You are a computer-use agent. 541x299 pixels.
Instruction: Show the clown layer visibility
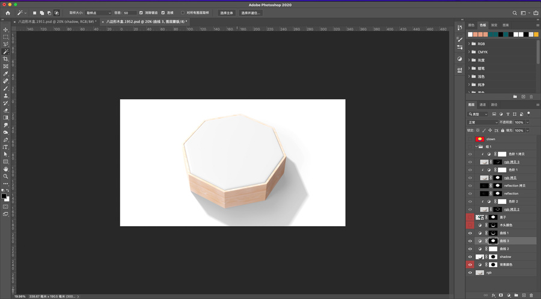click(x=470, y=139)
